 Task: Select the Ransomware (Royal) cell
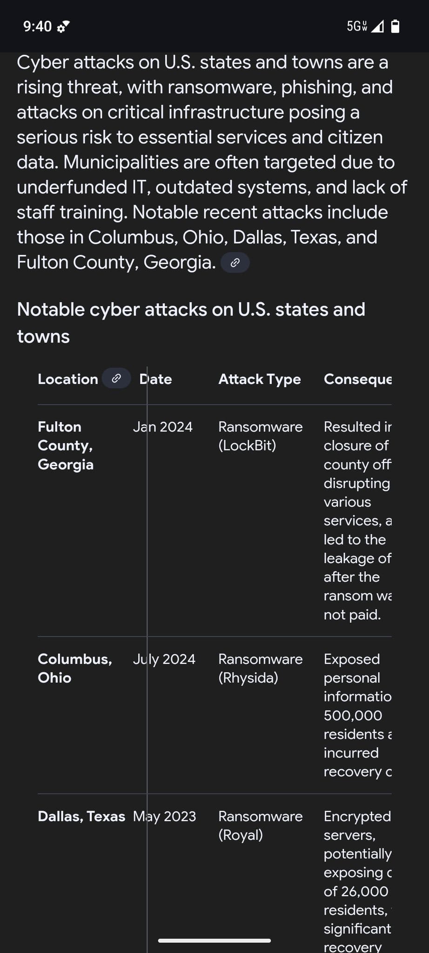coord(260,825)
